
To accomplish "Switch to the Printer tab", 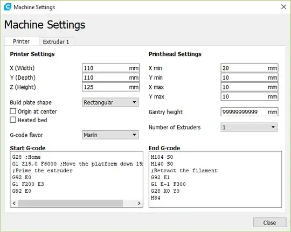I will [x=22, y=41].
